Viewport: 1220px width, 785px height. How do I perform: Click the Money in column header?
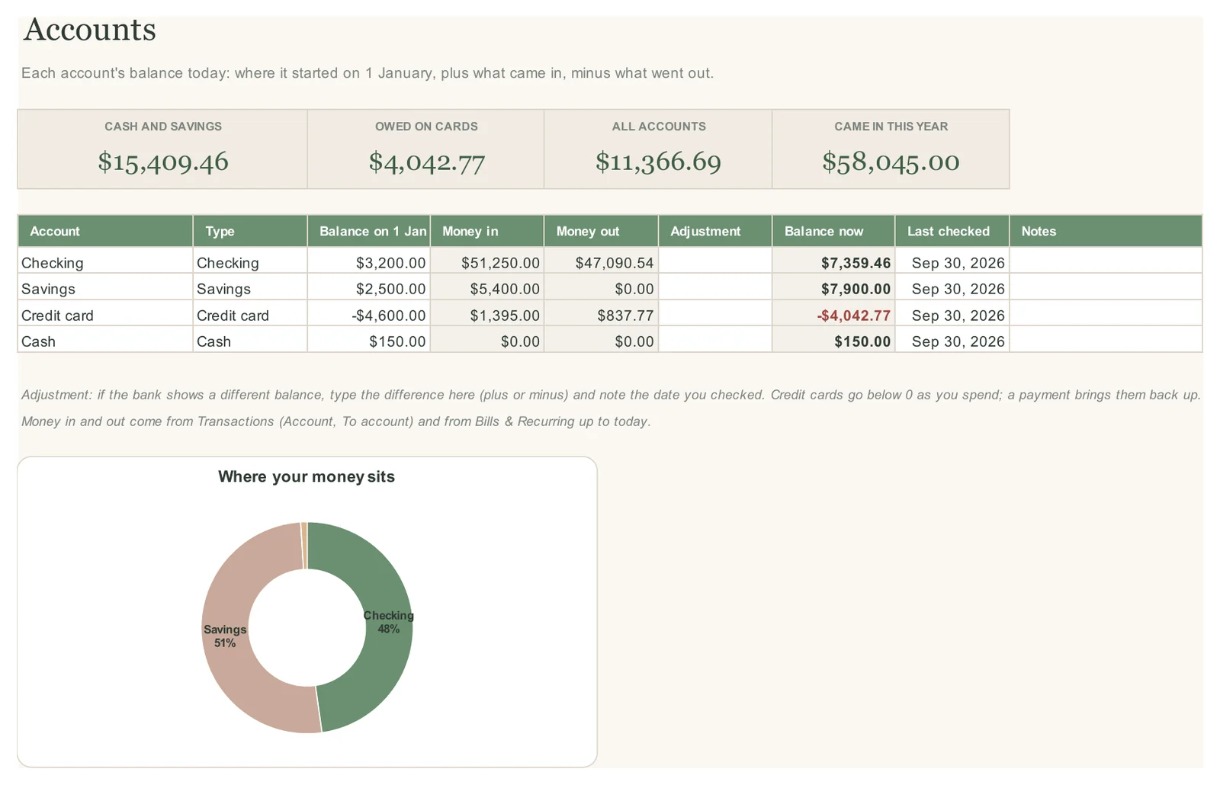point(487,231)
